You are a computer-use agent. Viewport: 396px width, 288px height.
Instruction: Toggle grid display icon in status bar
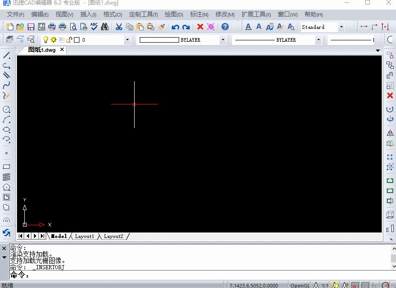point(365,285)
